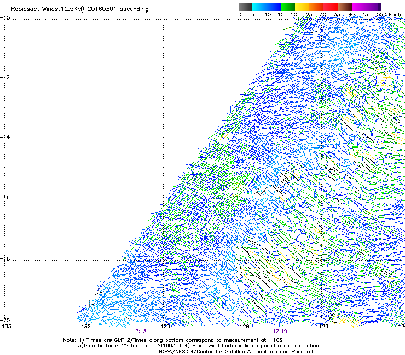Click the green 15-20 knots color segment

(288, 7)
